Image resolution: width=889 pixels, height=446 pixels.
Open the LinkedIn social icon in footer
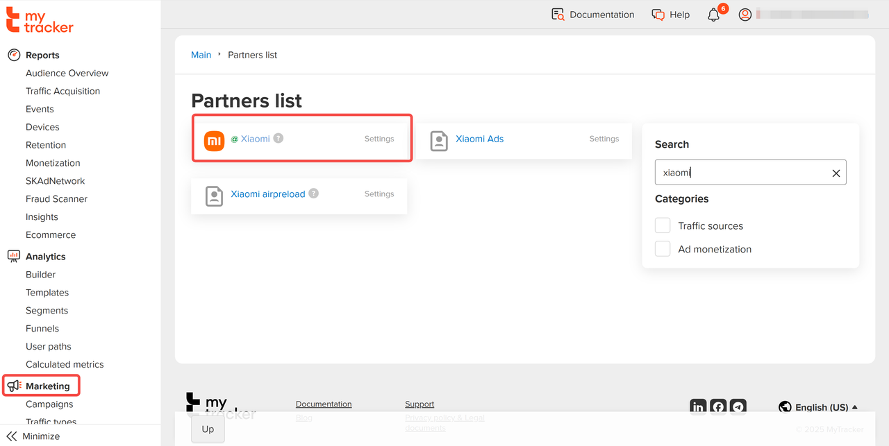[x=698, y=407]
